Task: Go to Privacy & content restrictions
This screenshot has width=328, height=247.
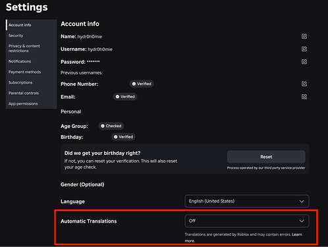Action: click(x=24, y=48)
